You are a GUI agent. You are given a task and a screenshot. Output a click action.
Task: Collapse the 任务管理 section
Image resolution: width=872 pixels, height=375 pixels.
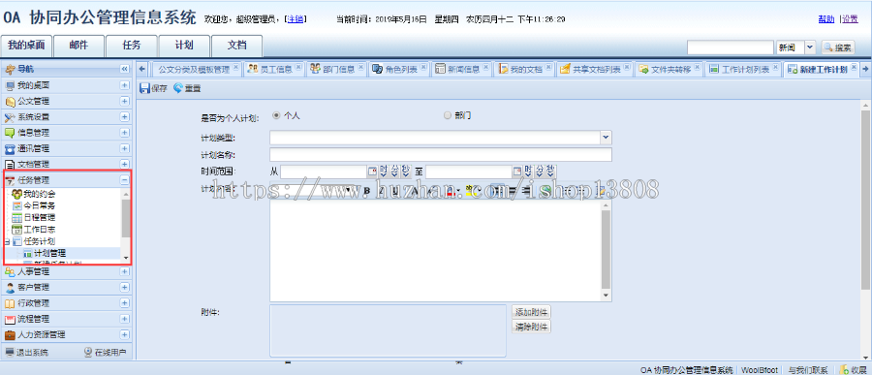click(x=125, y=179)
